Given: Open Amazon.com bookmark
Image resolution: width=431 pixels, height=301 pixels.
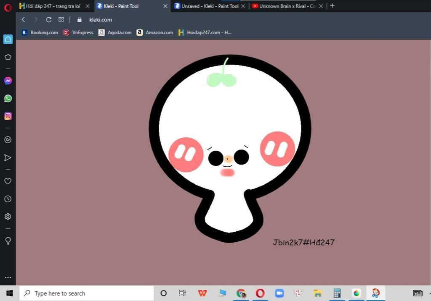Looking at the screenshot, I should tap(155, 32).
